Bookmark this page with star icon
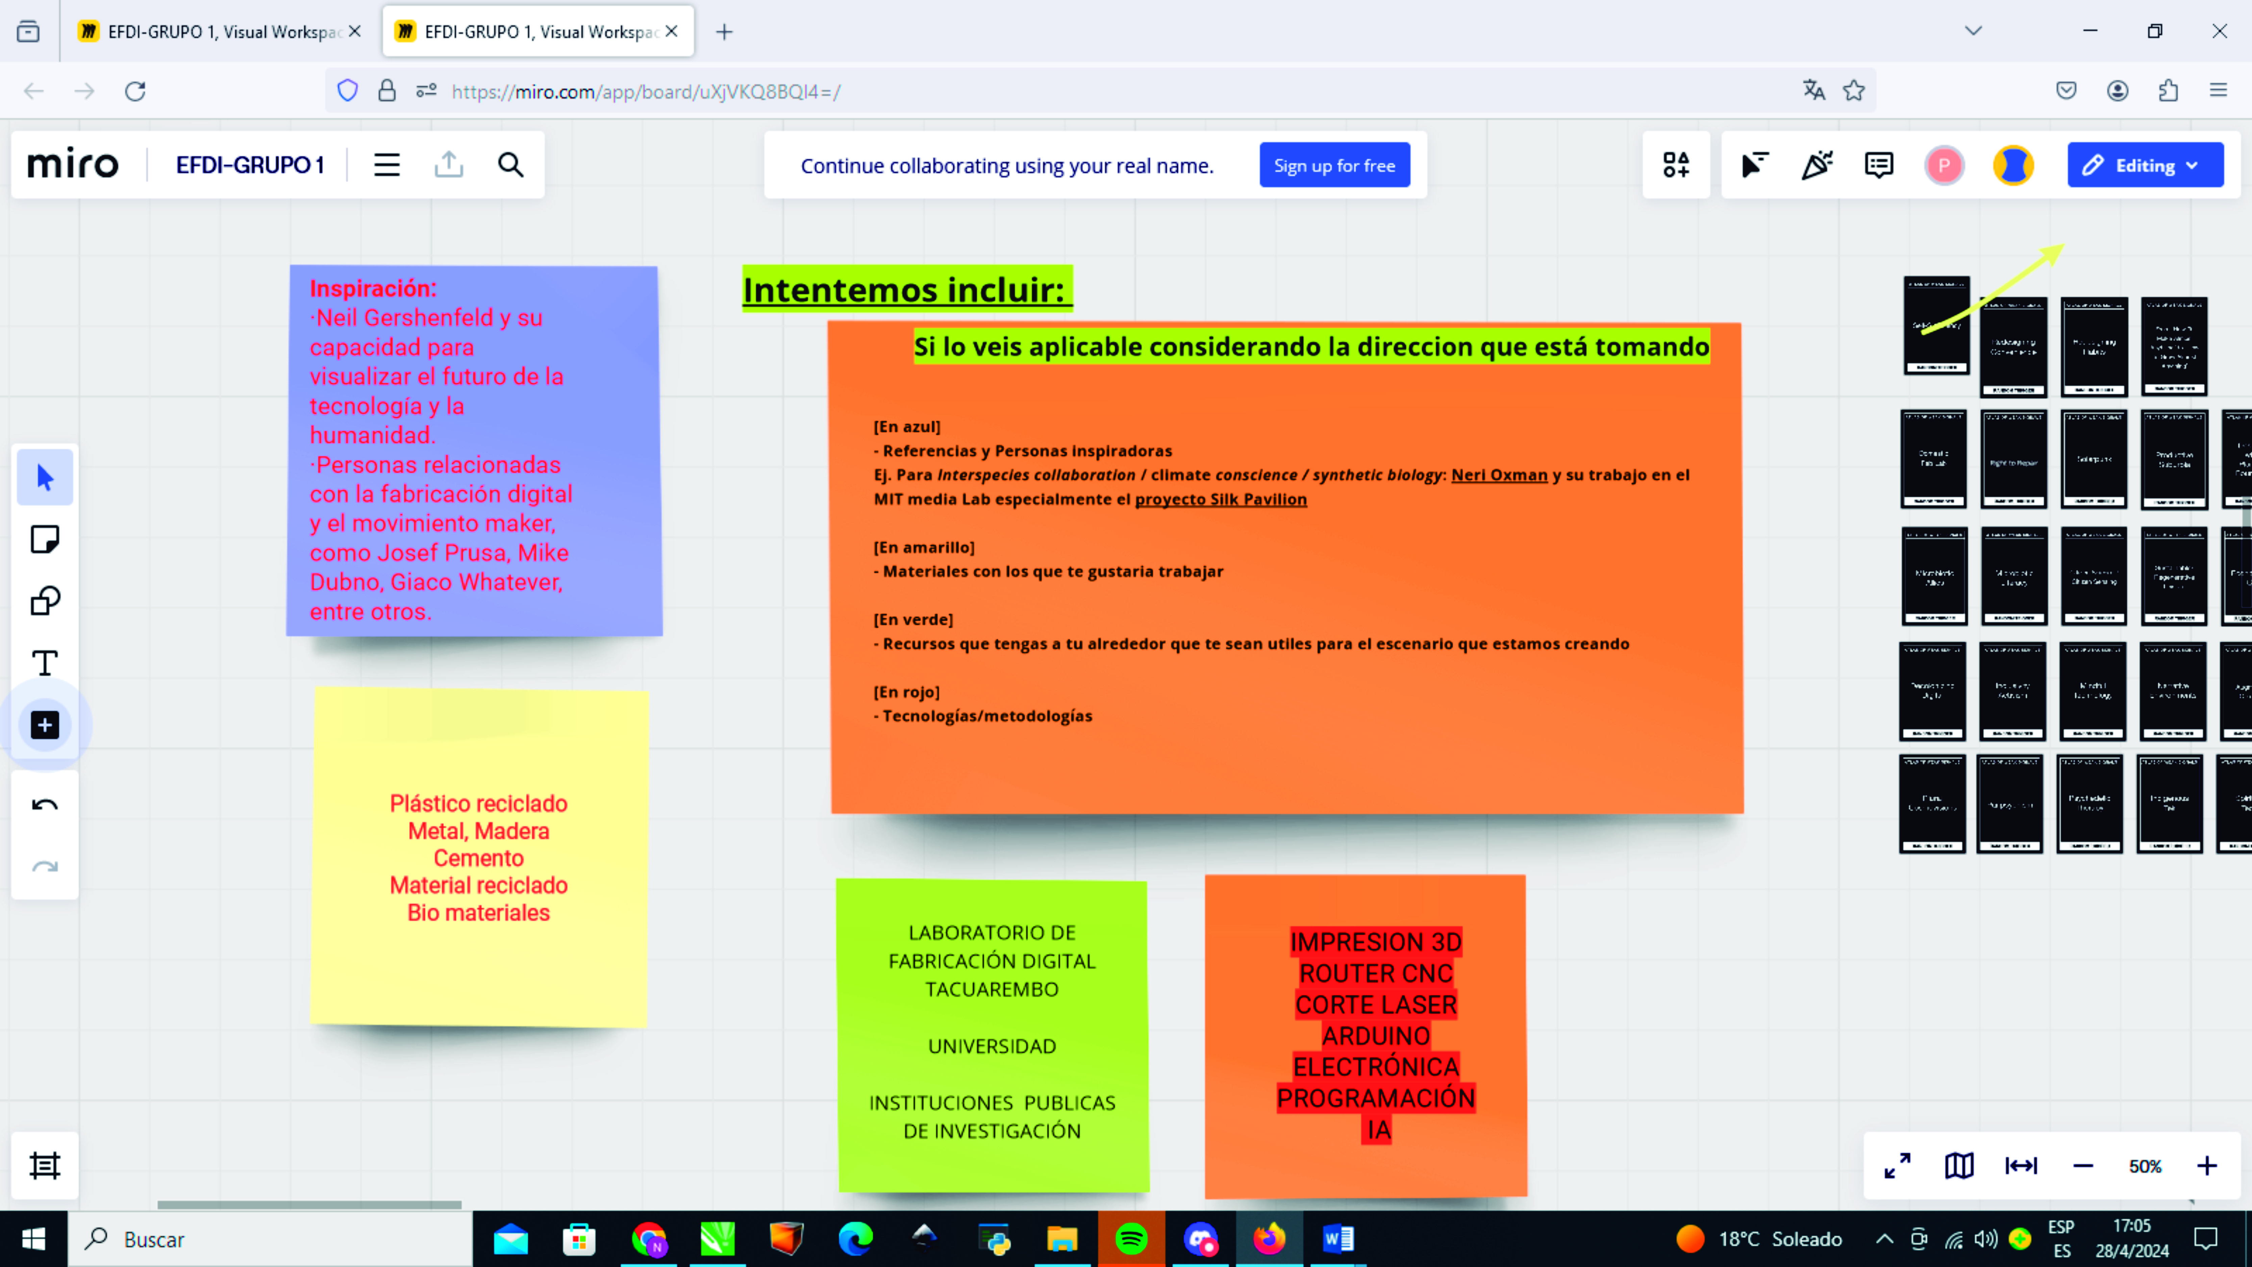 (1853, 91)
